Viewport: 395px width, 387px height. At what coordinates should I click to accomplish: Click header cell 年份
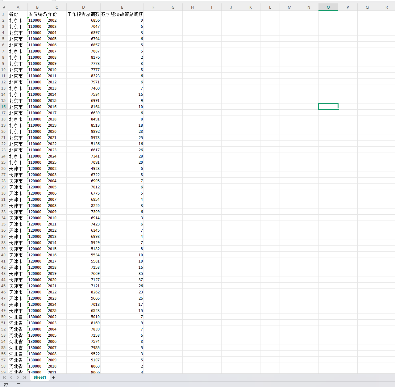(x=57, y=14)
